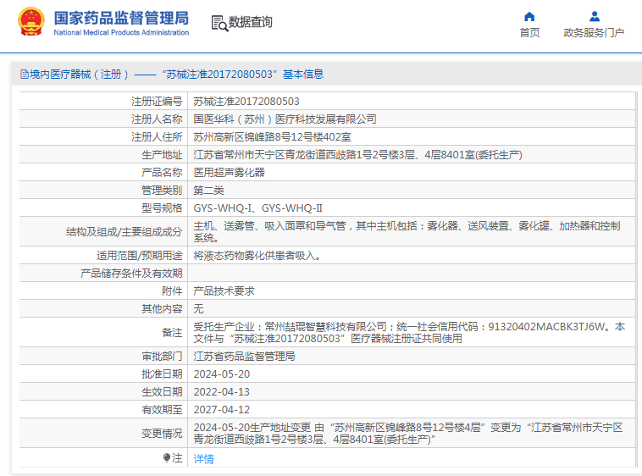
Task: Click the 数据查询 search document icon
Action: click(219, 24)
